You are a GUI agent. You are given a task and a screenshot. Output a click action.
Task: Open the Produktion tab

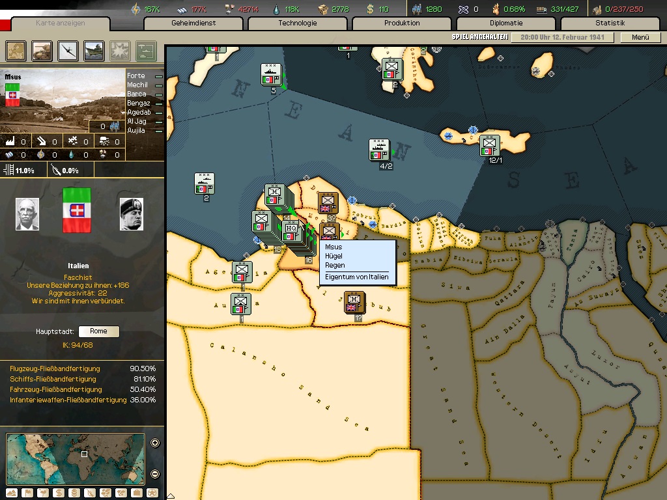402,23
